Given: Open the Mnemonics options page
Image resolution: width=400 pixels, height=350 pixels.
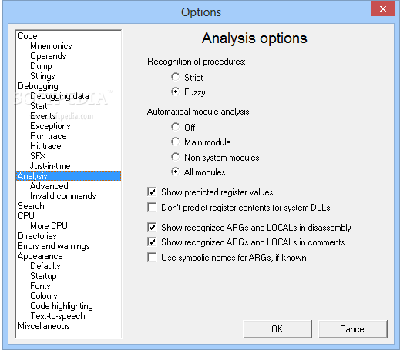Looking at the screenshot, I should point(51,46).
